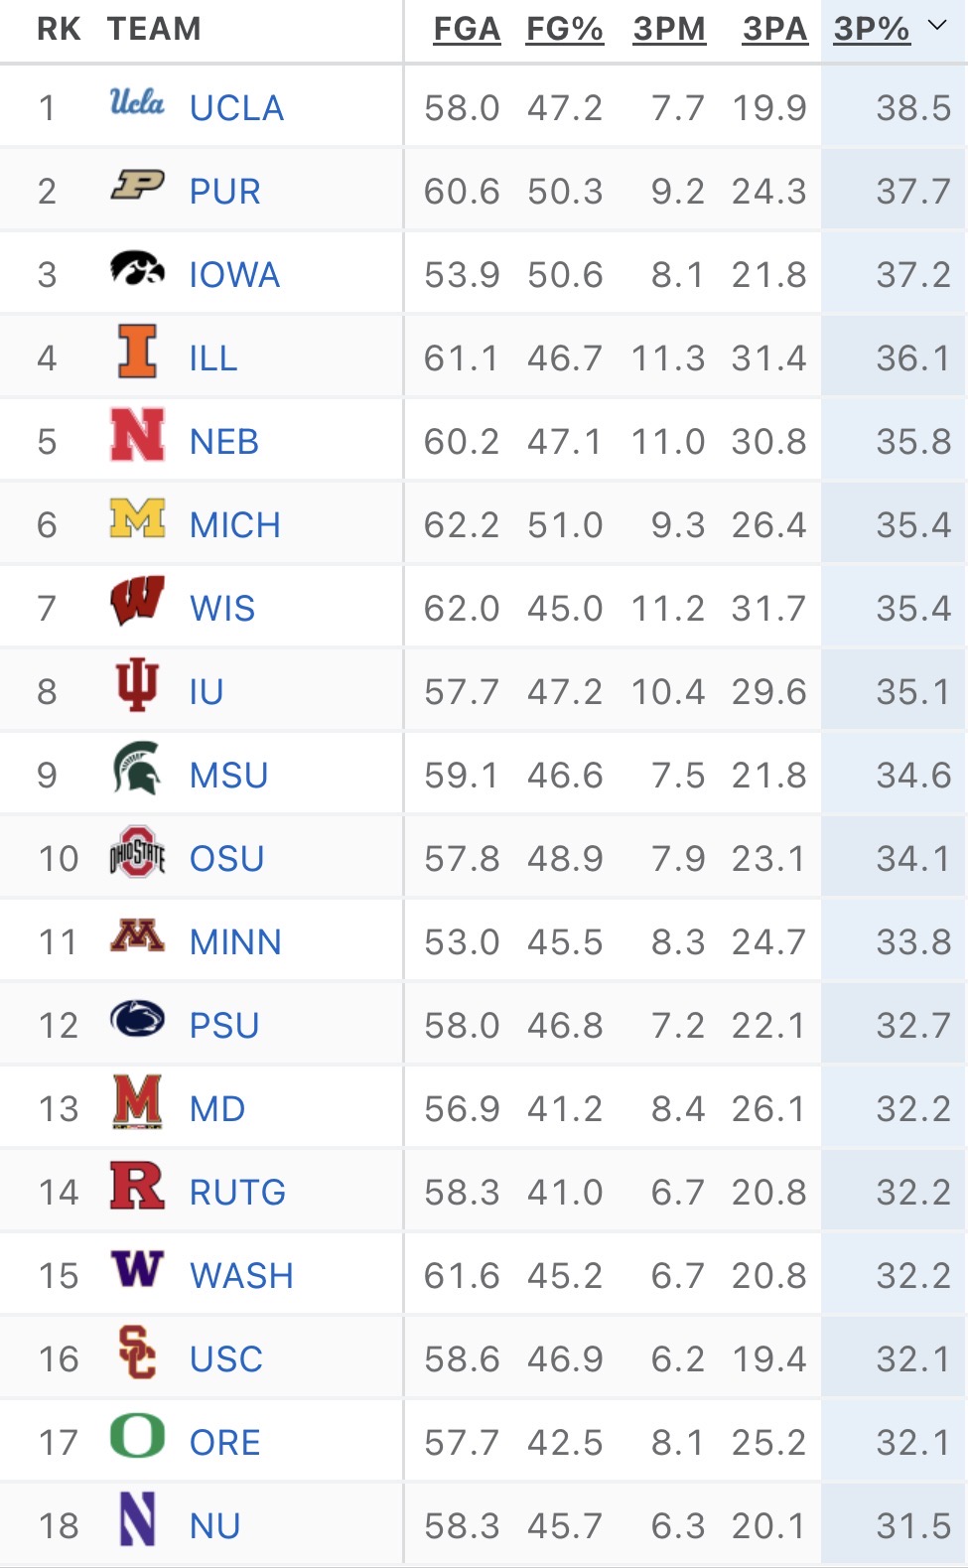Open the WASH team page link
The width and height of the screenshot is (968, 1568).
click(x=241, y=1276)
